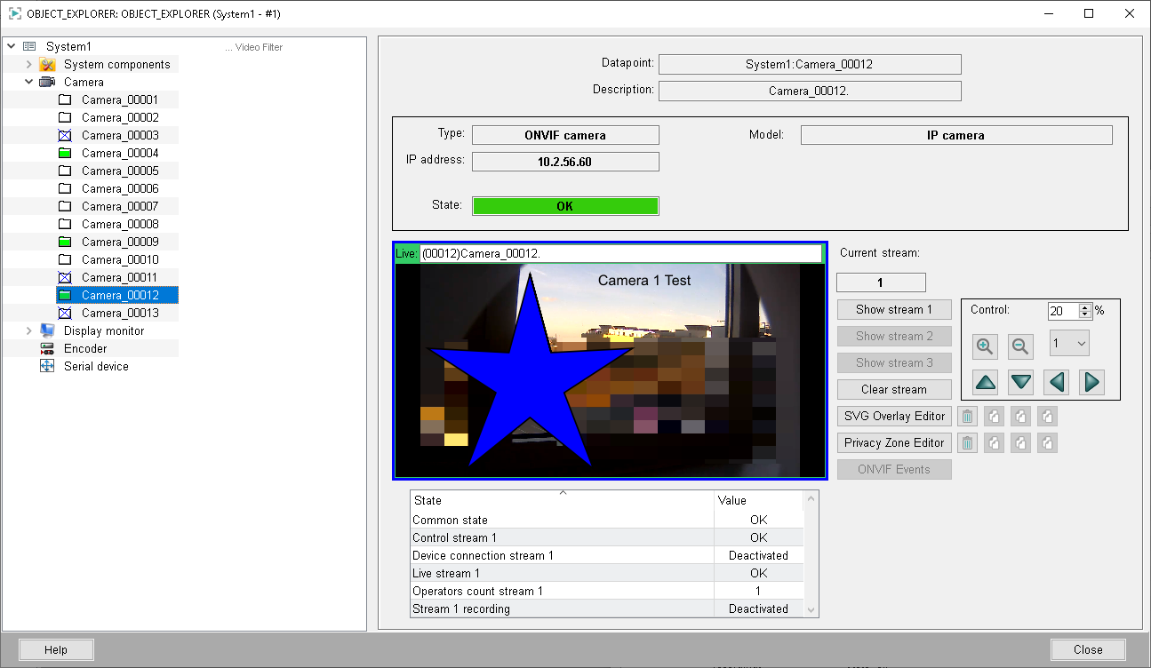
Task: Open the Privacy Zone Editor
Action: [894, 443]
